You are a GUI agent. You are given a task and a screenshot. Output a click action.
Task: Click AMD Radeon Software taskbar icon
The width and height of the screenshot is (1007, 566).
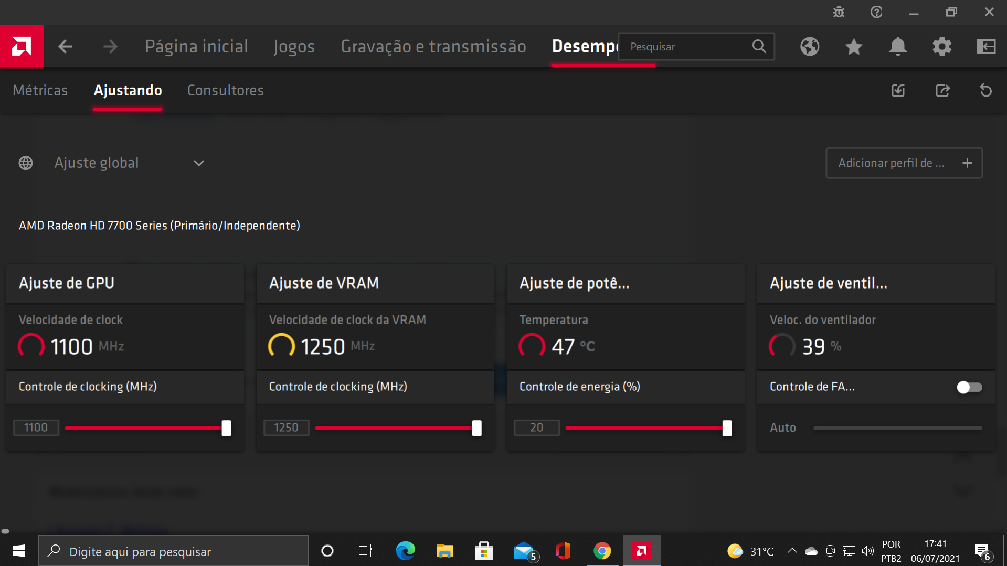pyautogui.click(x=642, y=551)
